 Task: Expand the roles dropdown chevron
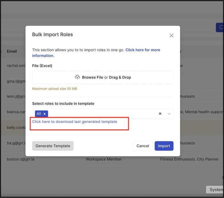click(x=169, y=114)
